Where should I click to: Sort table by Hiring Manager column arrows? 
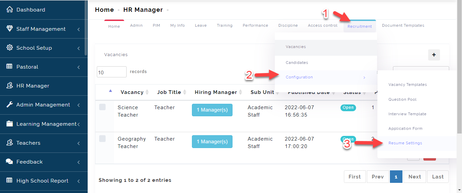[240, 92]
